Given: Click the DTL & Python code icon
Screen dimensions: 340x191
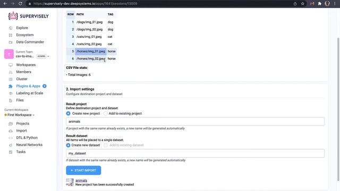Looking at the screenshot, I should (11, 138).
